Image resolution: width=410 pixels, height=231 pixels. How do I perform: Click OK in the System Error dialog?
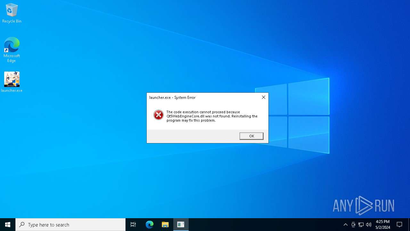[251, 136]
